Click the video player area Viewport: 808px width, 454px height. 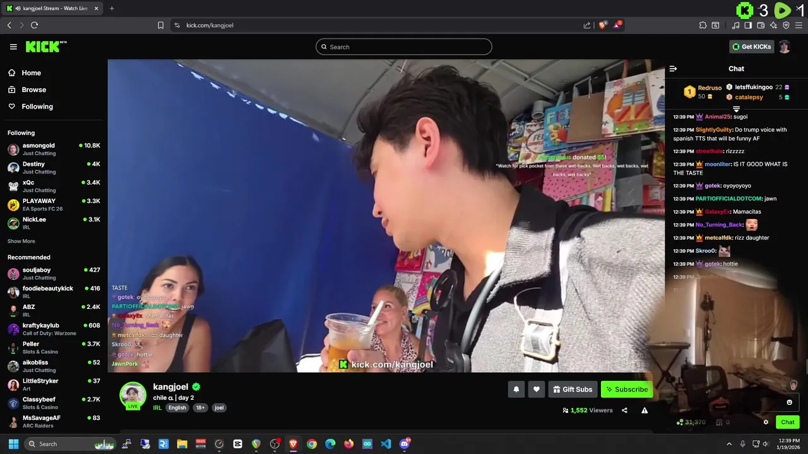tap(386, 216)
